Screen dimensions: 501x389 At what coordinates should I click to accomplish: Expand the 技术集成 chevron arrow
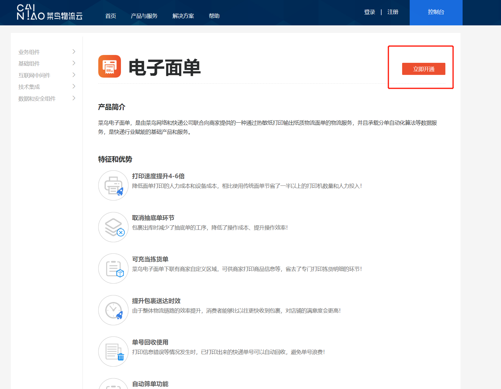pos(74,86)
